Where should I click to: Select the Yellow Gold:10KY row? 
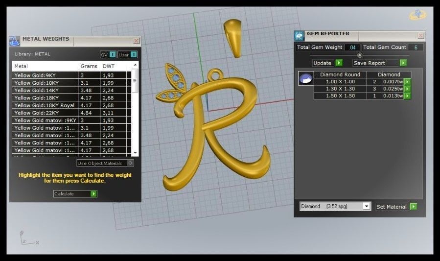pyautogui.click(x=71, y=83)
